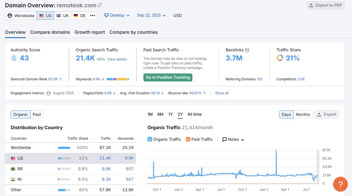Click the Engagement metrics globe icon

48,93
